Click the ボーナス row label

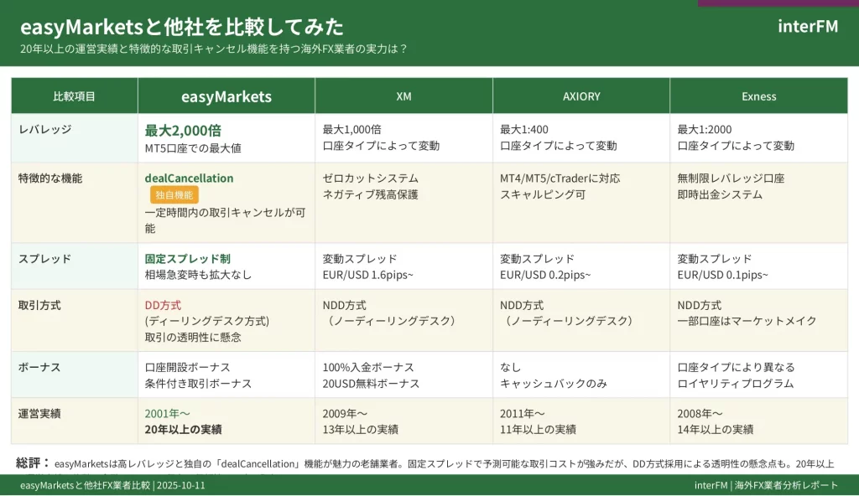click(x=39, y=368)
